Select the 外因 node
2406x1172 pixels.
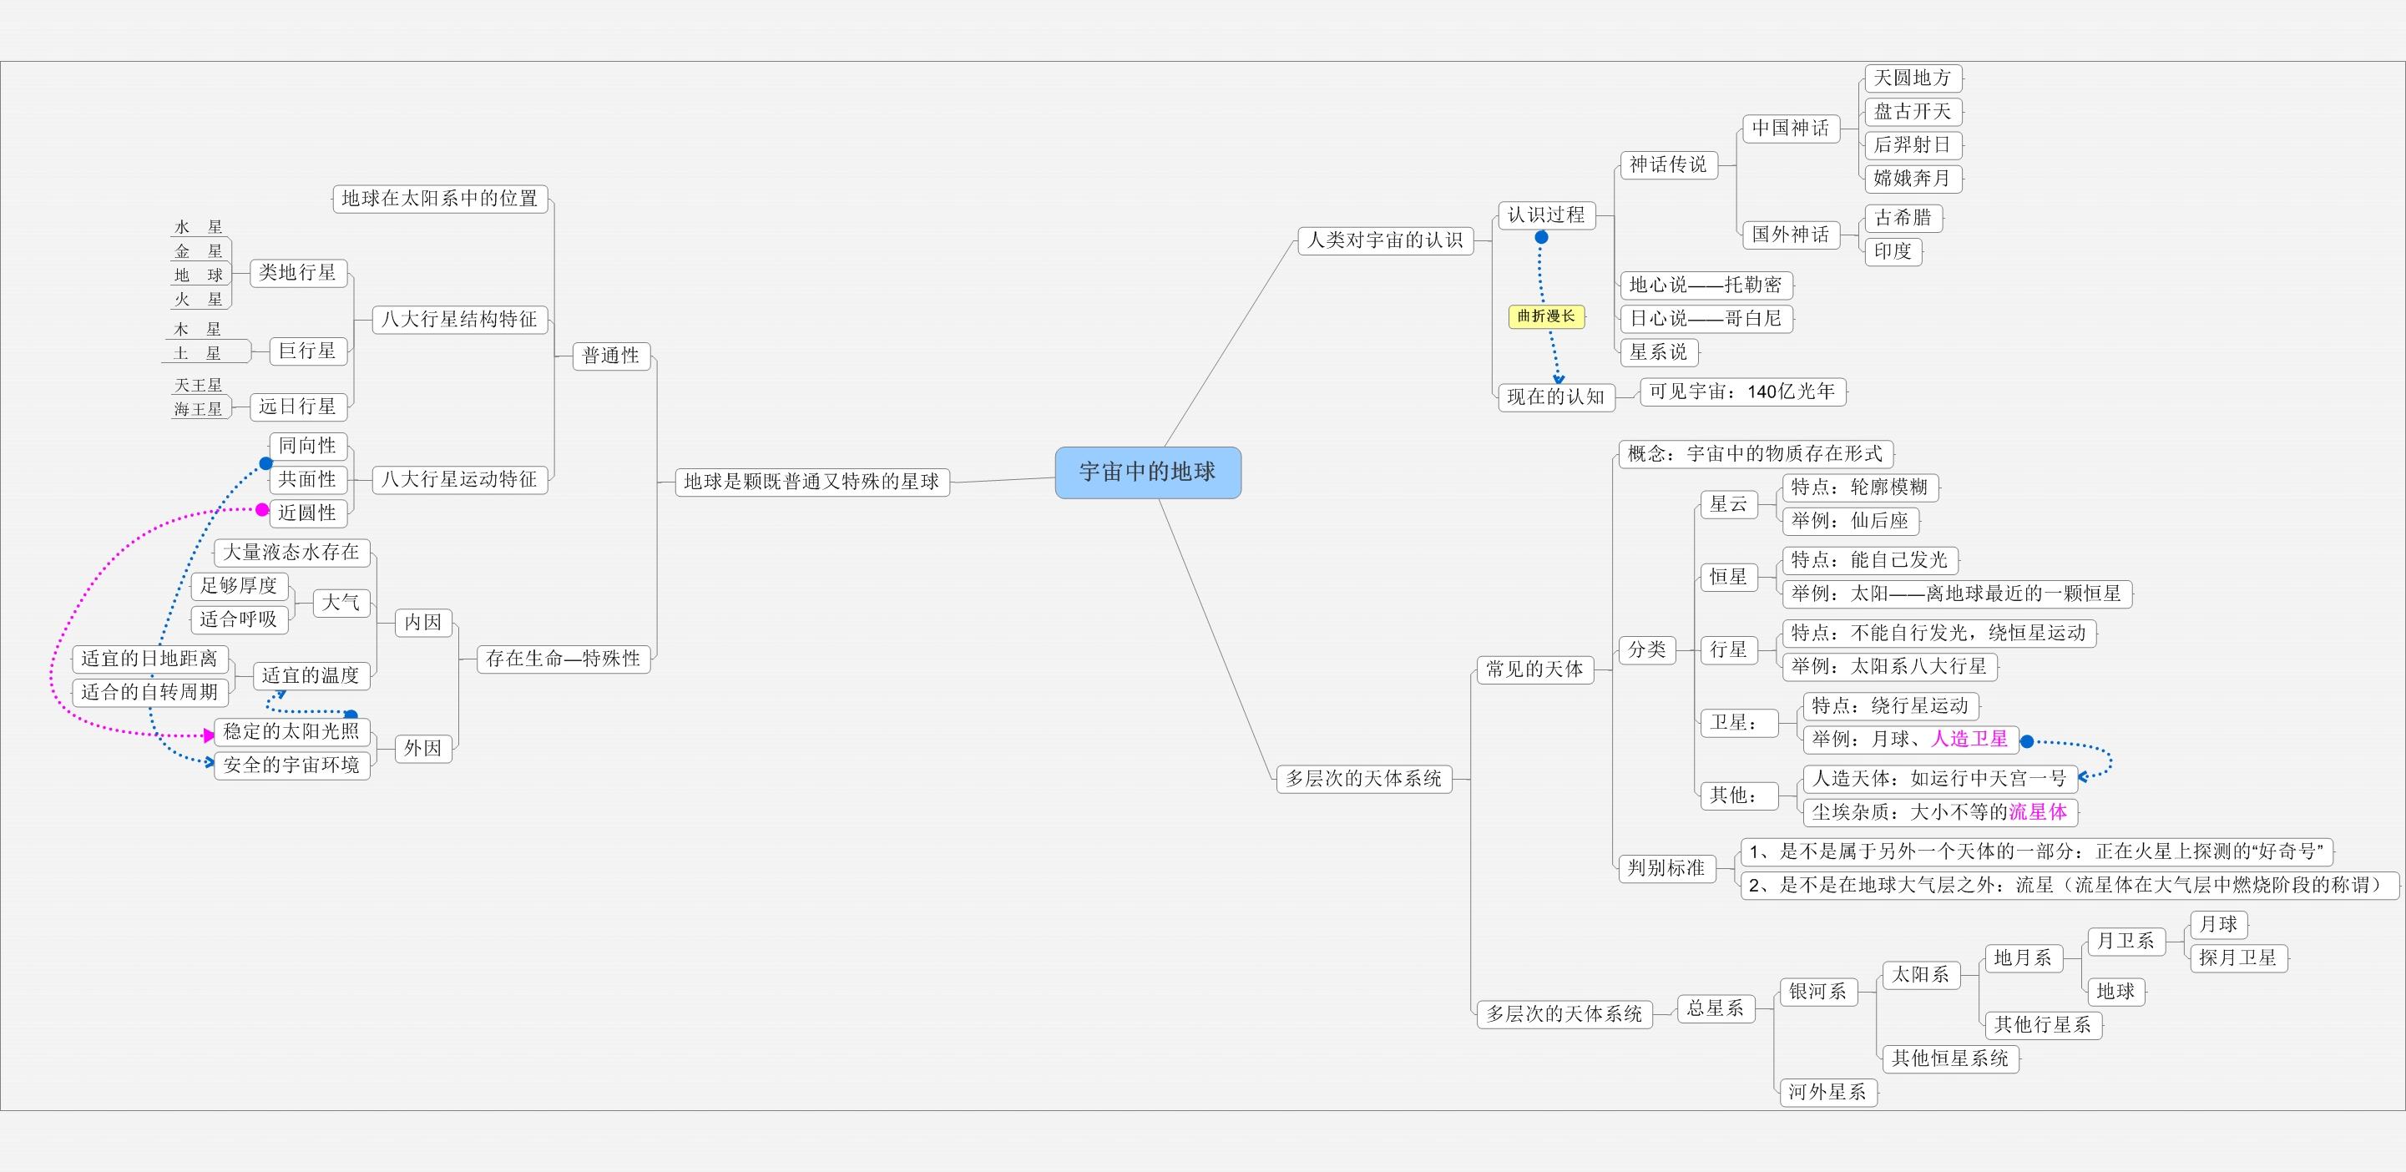click(x=423, y=748)
